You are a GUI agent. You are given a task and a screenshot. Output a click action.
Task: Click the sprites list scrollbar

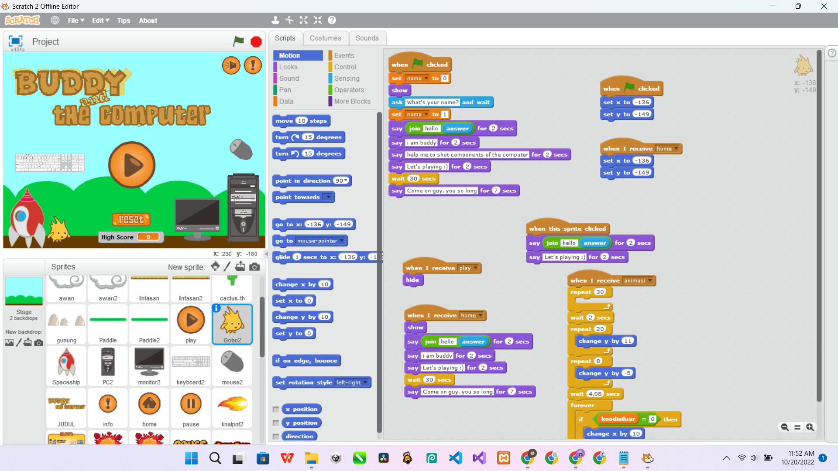(x=262, y=327)
